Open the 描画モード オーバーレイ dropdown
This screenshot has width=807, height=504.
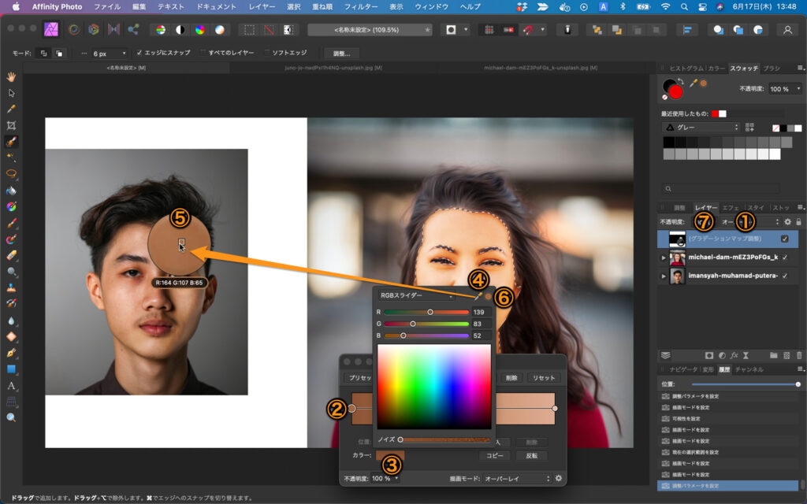516,478
